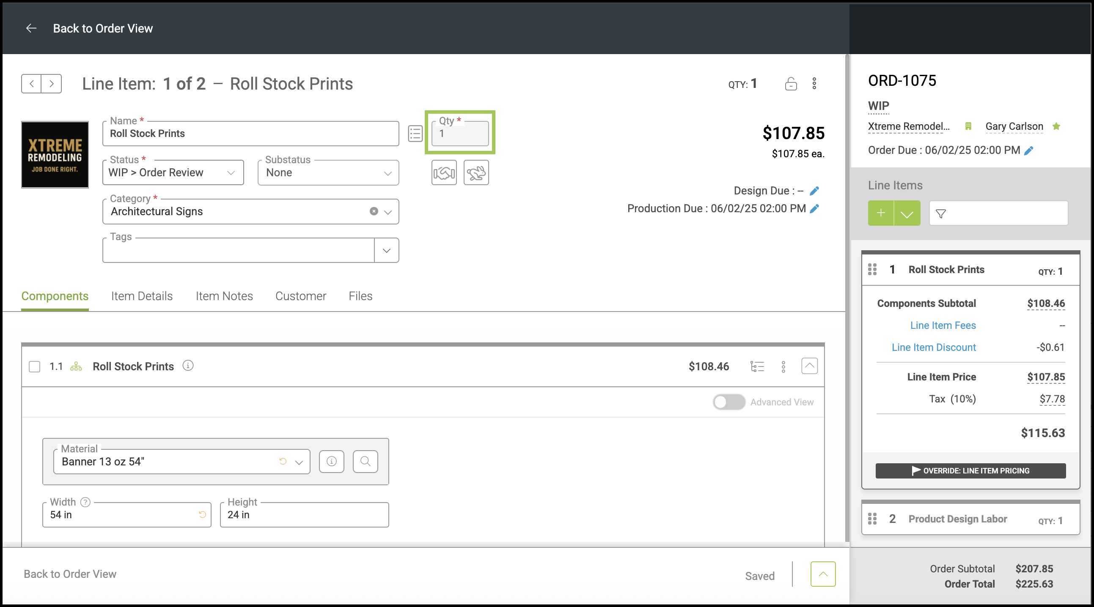Click material info icon button
Image resolution: width=1094 pixels, height=607 pixels.
coord(332,462)
